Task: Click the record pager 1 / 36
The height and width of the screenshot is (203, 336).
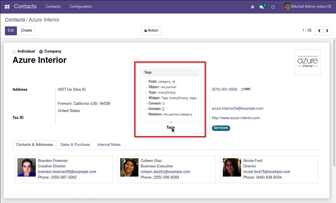Action: (x=307, y=30)
